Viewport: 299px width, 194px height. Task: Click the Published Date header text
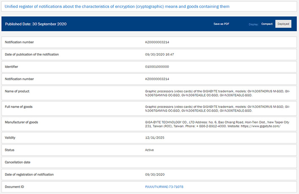pyautogui.click(x=35, y=24)
